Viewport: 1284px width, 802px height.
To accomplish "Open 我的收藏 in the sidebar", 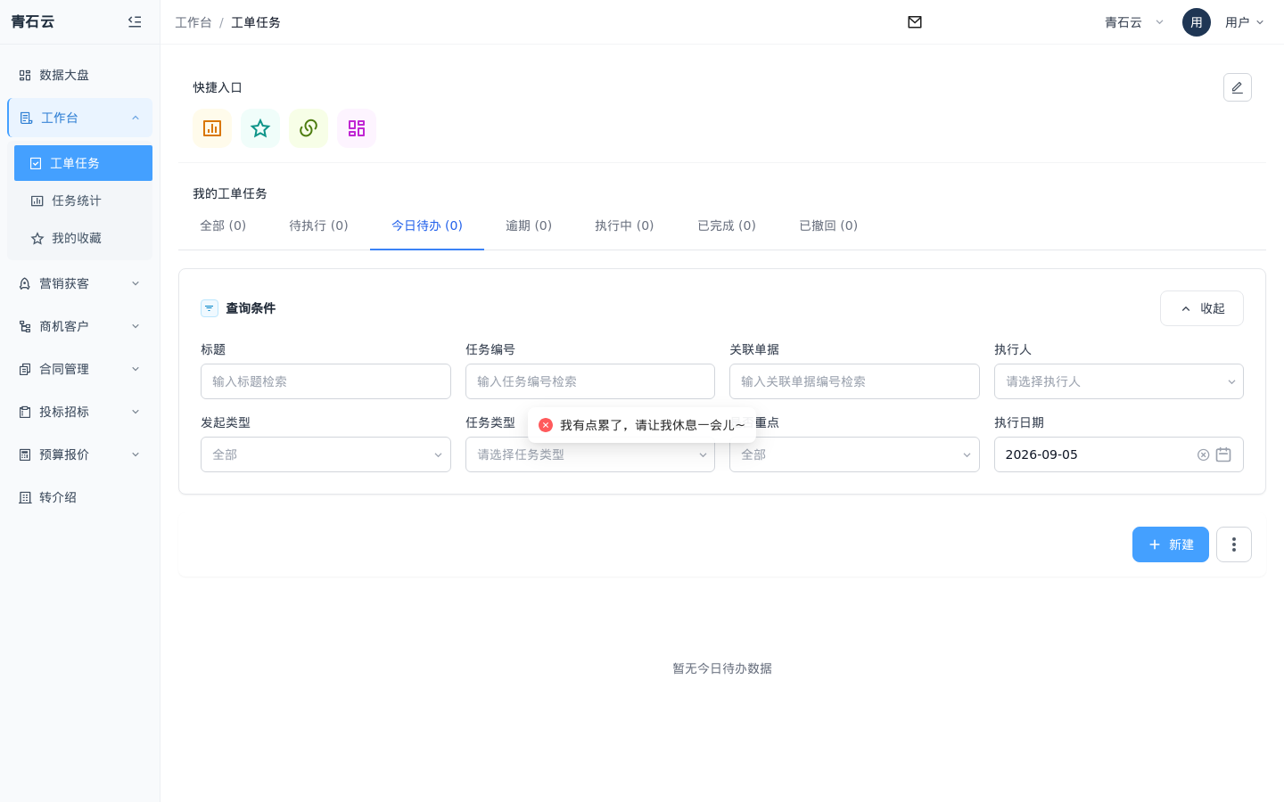I will click(x=83, y=238).
